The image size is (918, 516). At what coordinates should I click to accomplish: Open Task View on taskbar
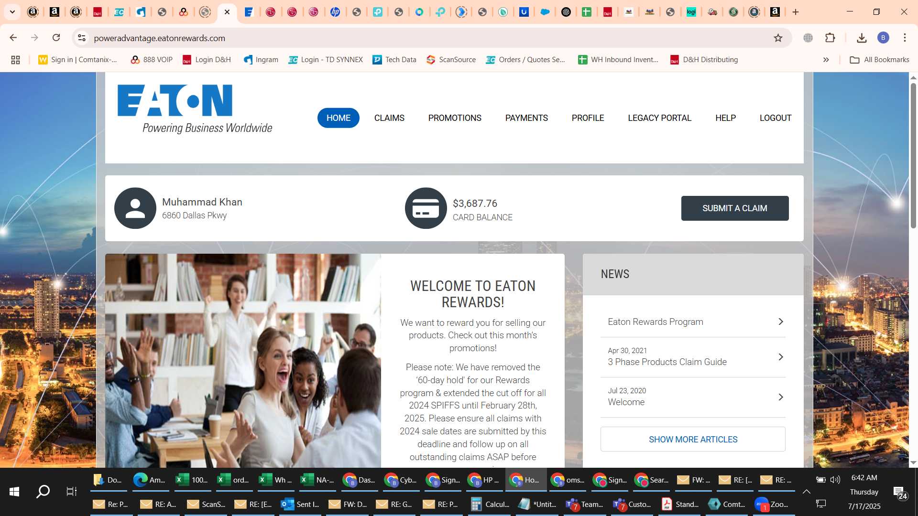(72, 492)
